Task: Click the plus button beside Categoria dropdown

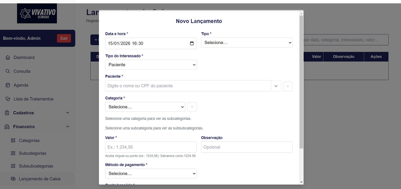Action: point(192,107)
